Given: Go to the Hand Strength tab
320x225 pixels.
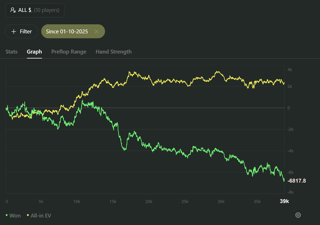Looking at the screenshot, I should coord(113,51).
